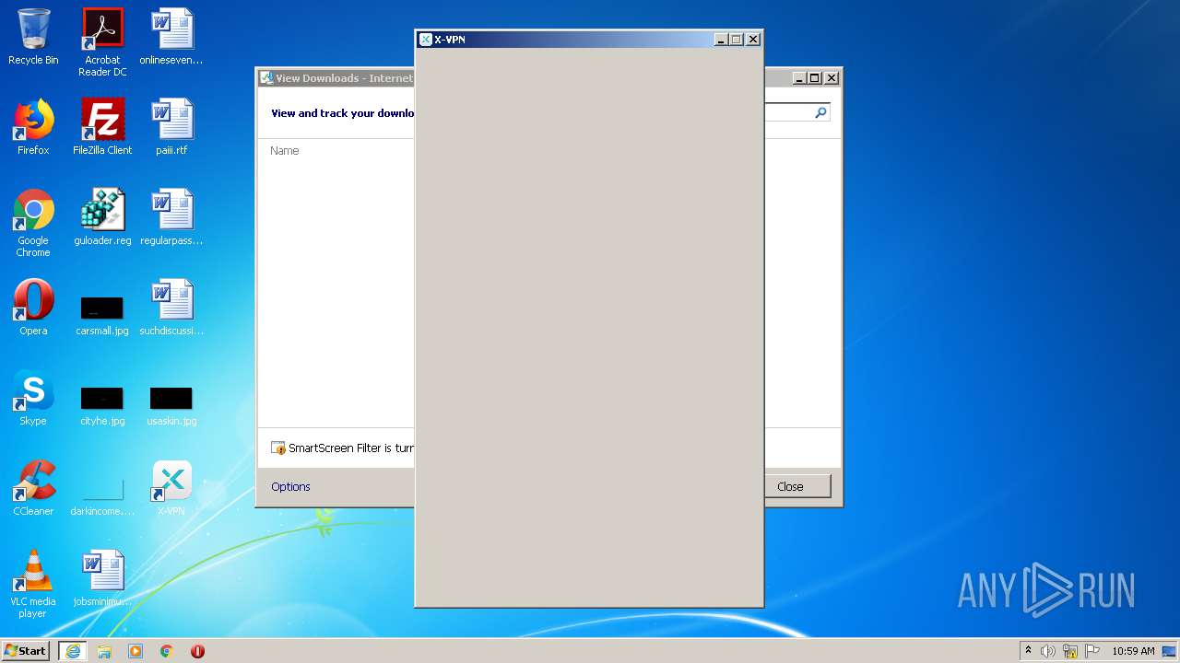Image resolution: width=1180 pixels, height=663 pixels.
Task: Open CCleaner desktop shortcut
Action: click(x=33, y=488)
